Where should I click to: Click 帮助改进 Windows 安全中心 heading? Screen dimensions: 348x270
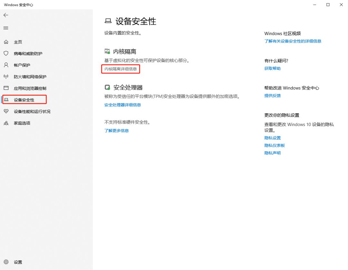point(291,88)
